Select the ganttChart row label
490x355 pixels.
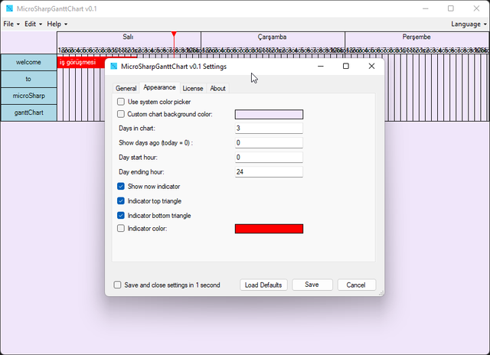click(28, 112)
